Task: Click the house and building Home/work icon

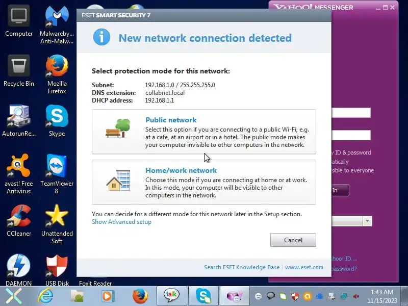Action: pyautogui.click(x=118, y=180)
